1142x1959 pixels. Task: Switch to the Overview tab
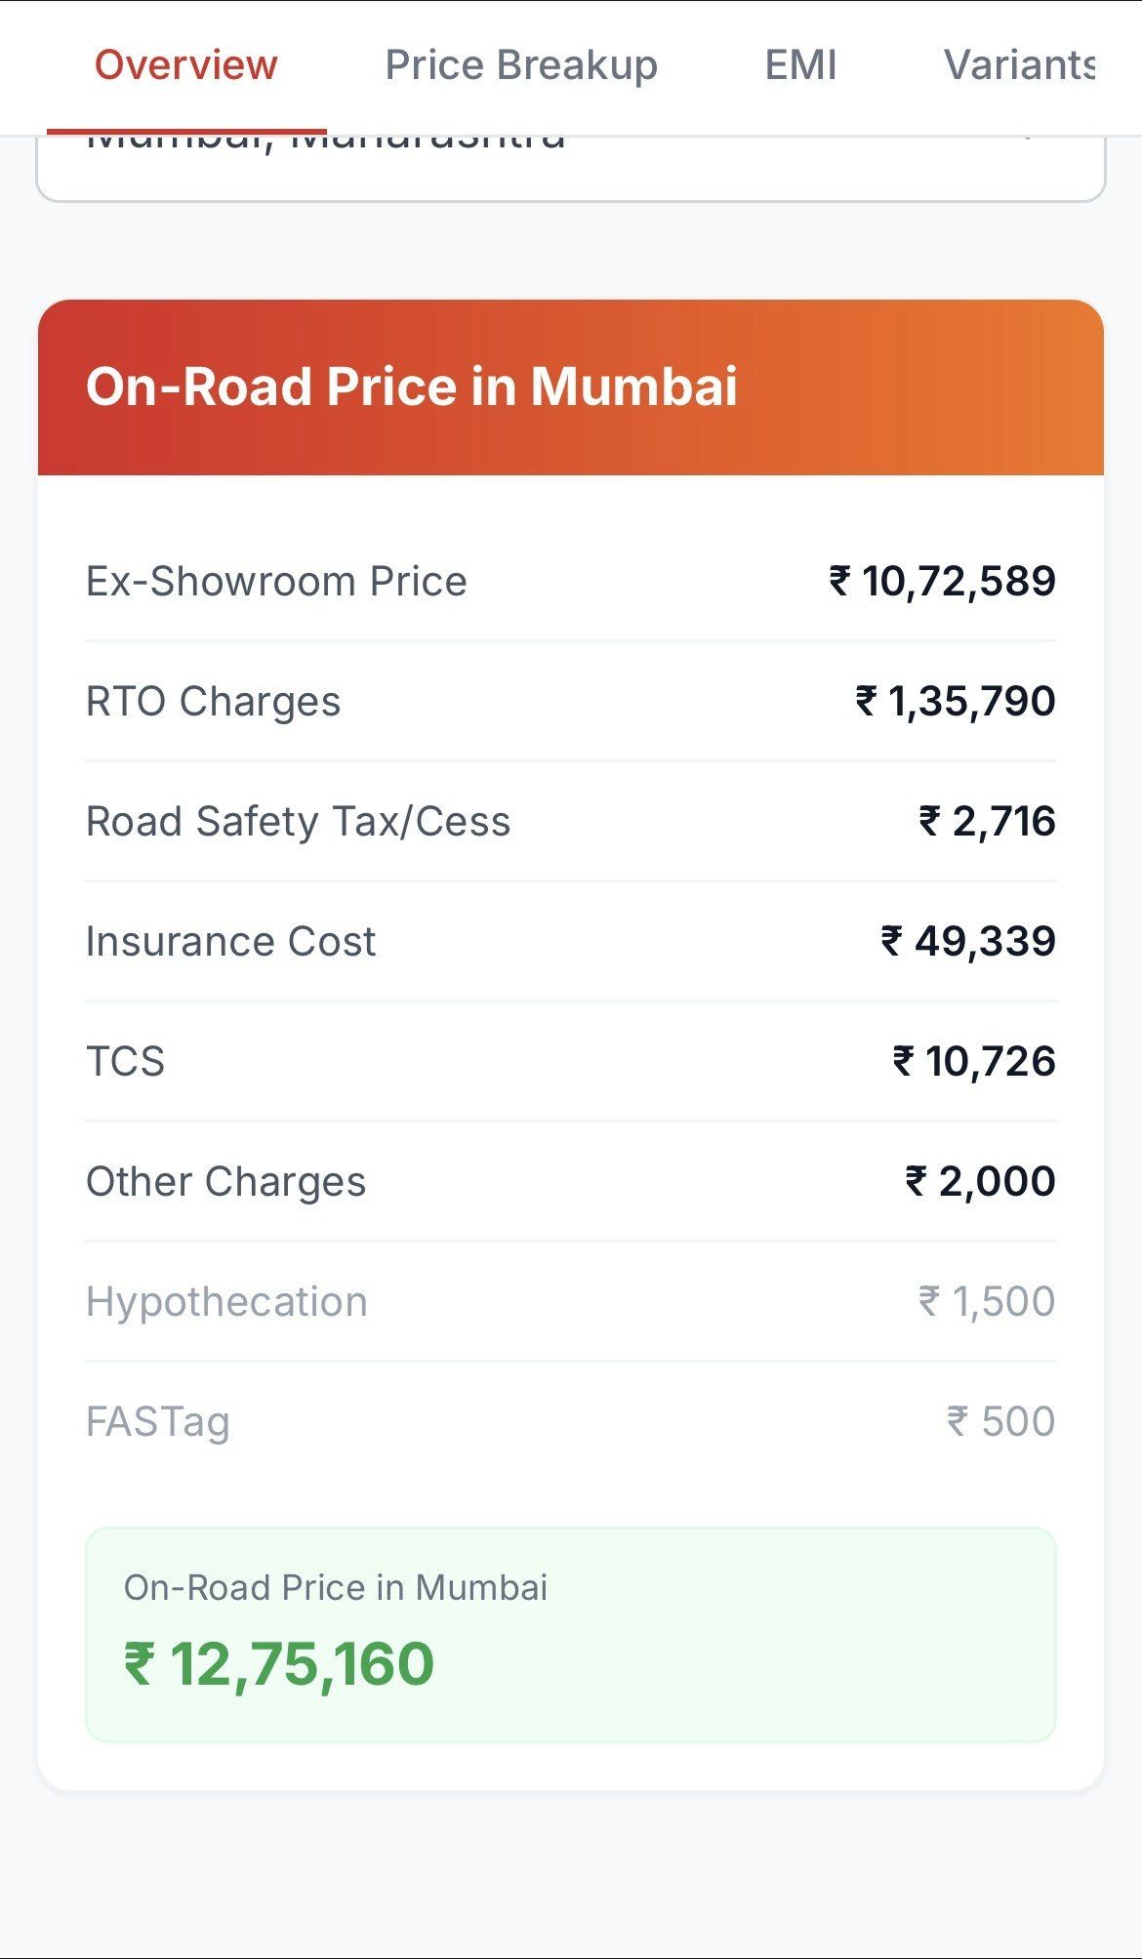point(185,65)
